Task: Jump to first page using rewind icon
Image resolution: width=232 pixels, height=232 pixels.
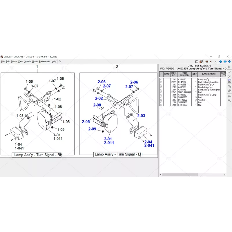Action: [x=206, y=61]
